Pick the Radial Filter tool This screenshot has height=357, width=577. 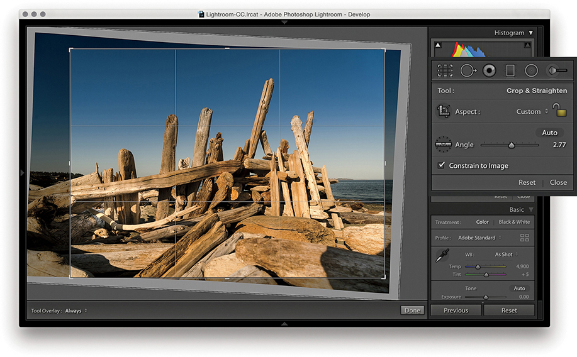tap(532, 70)
